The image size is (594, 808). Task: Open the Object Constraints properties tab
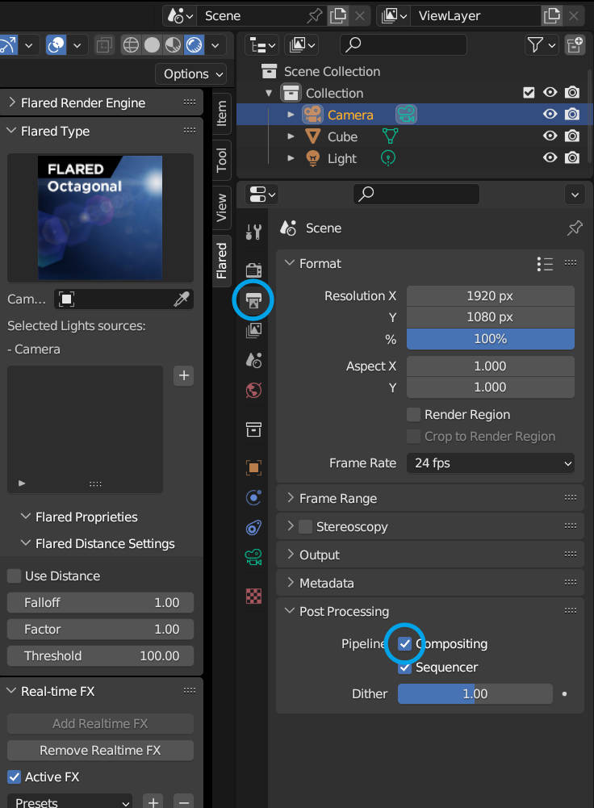point(253,527)
